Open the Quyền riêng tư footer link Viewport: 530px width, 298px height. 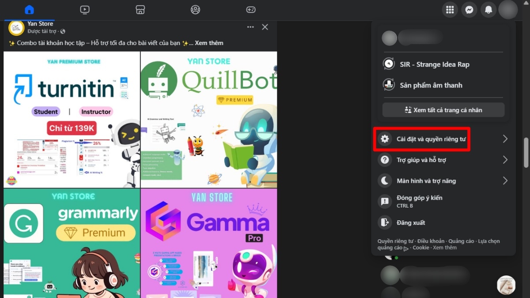pyautogui.click(x=395, y=241)
